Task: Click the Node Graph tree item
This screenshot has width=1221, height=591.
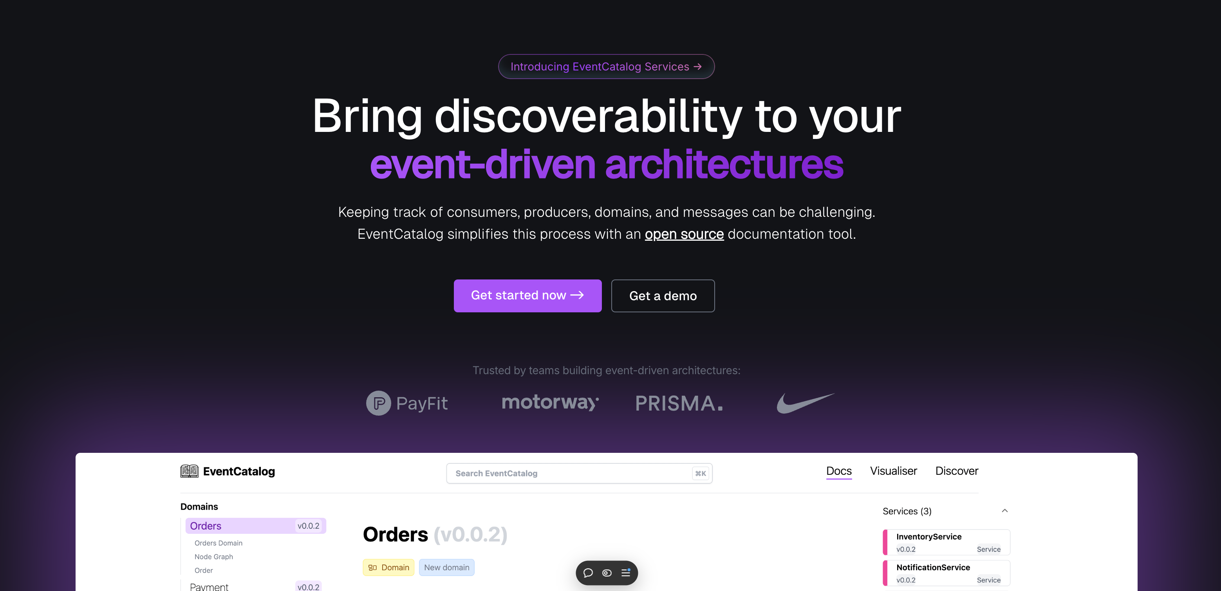Action: tap(214, 557)
